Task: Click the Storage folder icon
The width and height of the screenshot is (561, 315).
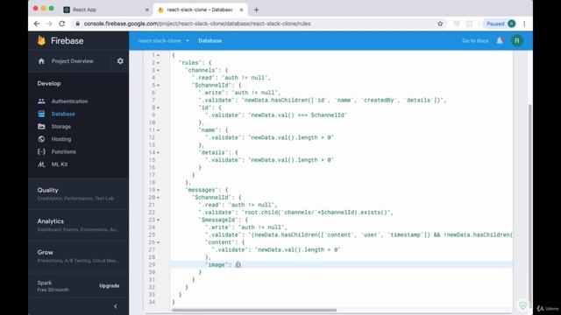Action: pos(41,126)
